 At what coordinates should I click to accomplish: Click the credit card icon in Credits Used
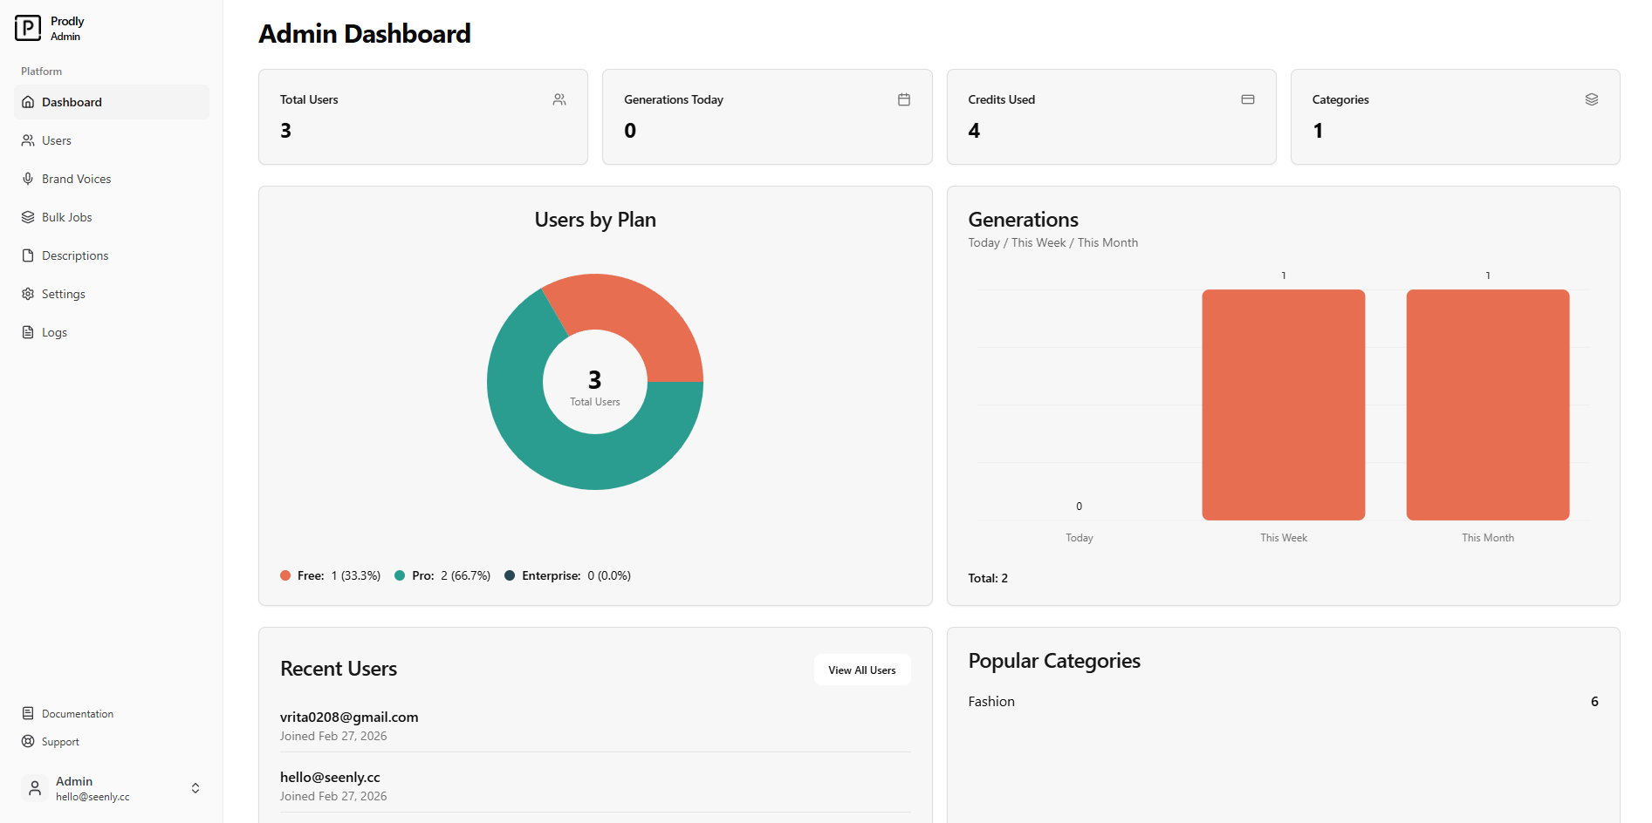pos(1247,100)
